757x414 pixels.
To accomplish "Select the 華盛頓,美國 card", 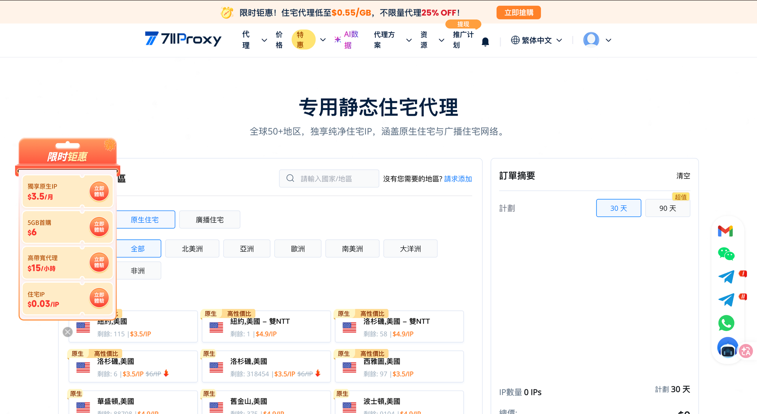I will pos(133,402).
